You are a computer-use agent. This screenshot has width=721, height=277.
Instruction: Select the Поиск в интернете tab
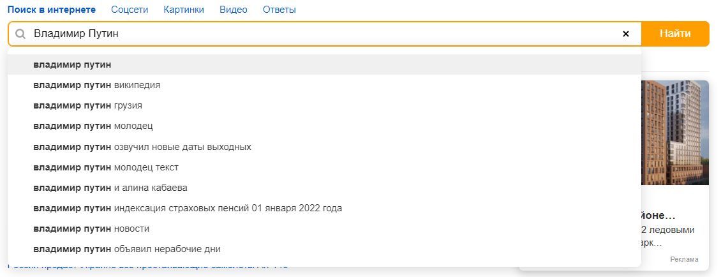(x=51, y=10)
